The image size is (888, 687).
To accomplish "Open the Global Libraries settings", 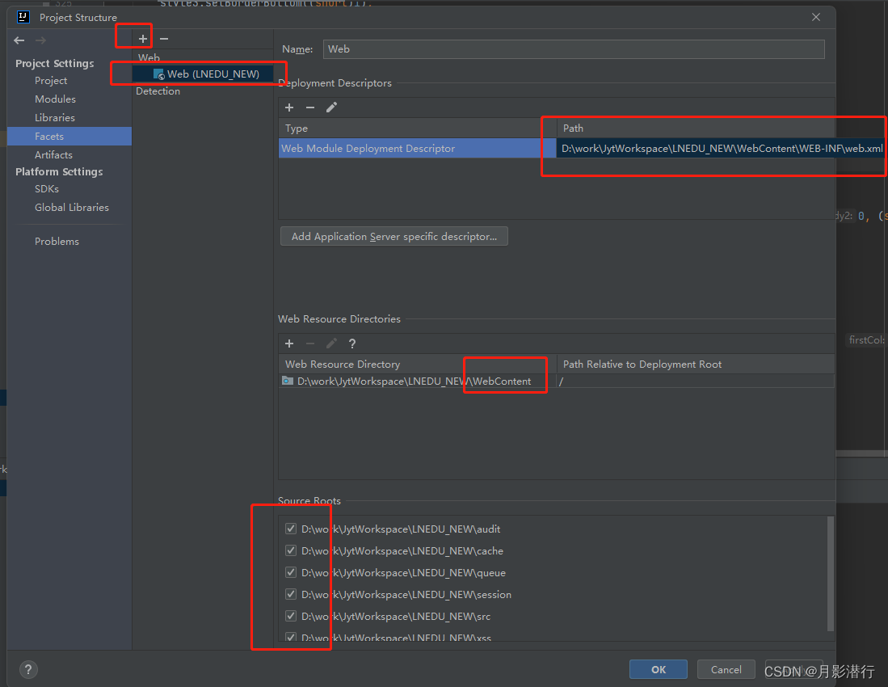I will click(72, 207).
